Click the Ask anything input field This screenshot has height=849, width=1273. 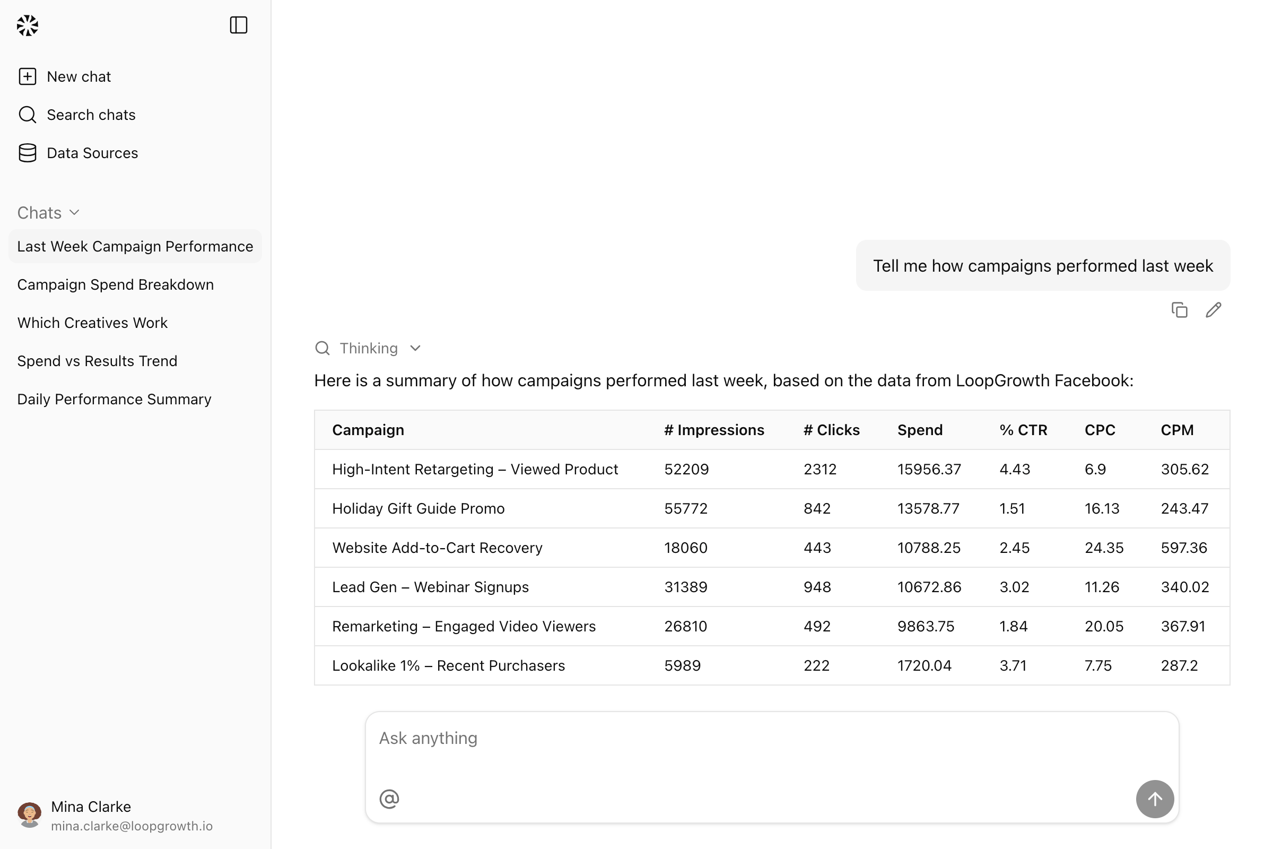[x=649, y=738]
